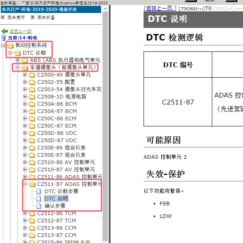Click folder icon of DTC 诊断
The width and height of the screenshot is (243, 243).
pyautogui.click(x=18, y=53)
